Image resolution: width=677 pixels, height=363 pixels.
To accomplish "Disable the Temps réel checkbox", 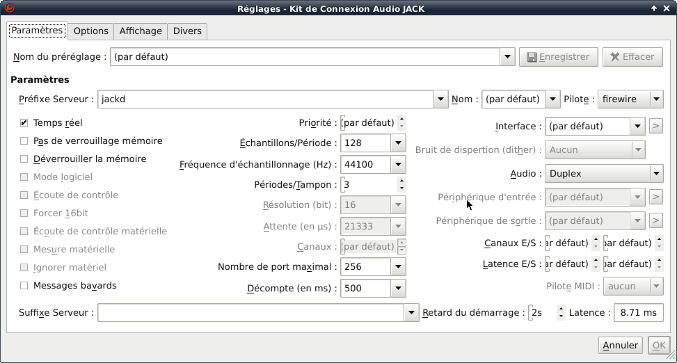I will pyautogui.click(x=24, y=123).
